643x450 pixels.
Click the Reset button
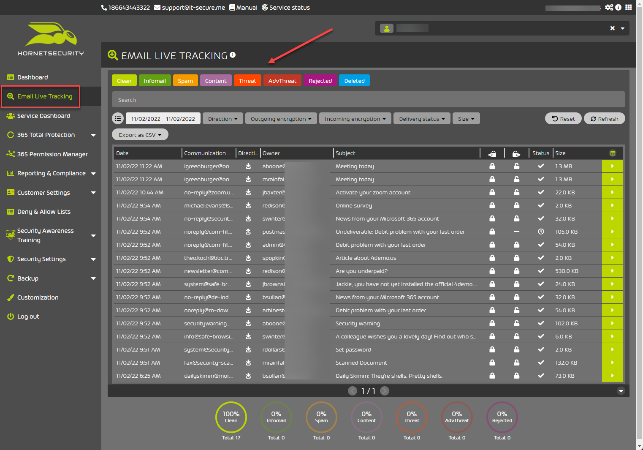point(563,119)
